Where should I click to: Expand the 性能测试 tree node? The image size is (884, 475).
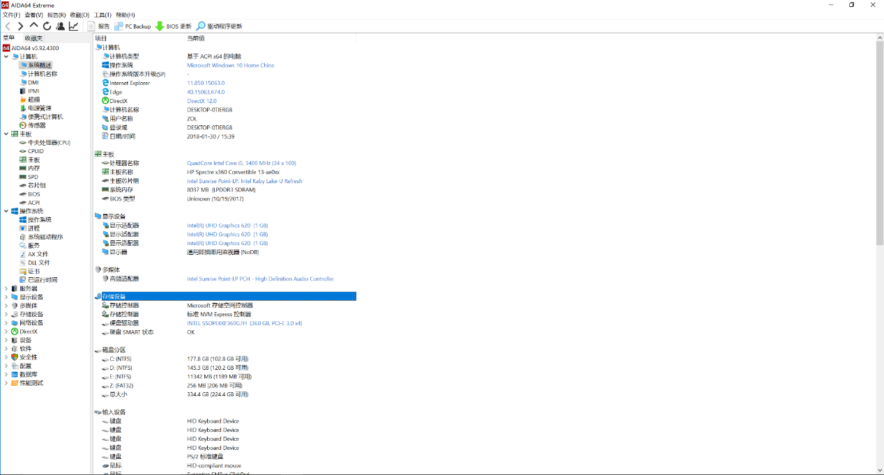6,383
